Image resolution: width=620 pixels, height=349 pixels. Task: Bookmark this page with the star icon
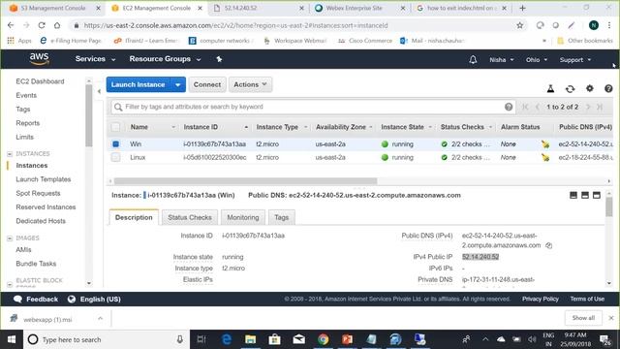click(x=519, y=25)
